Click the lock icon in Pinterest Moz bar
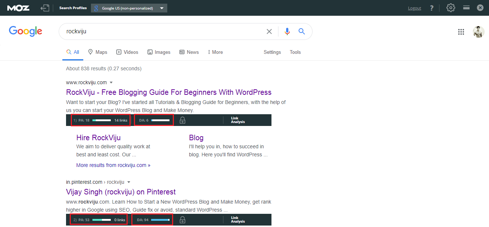Screen dimensions: 489x227 [x=182, y=220]
